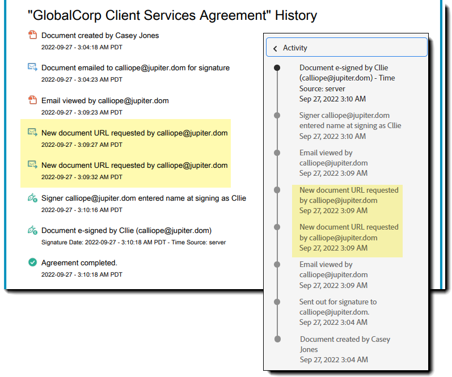Click "Document emailed to calliope@jupiter.dom for signature"
This screenshot has width=452, height=377.
(136, 67)
